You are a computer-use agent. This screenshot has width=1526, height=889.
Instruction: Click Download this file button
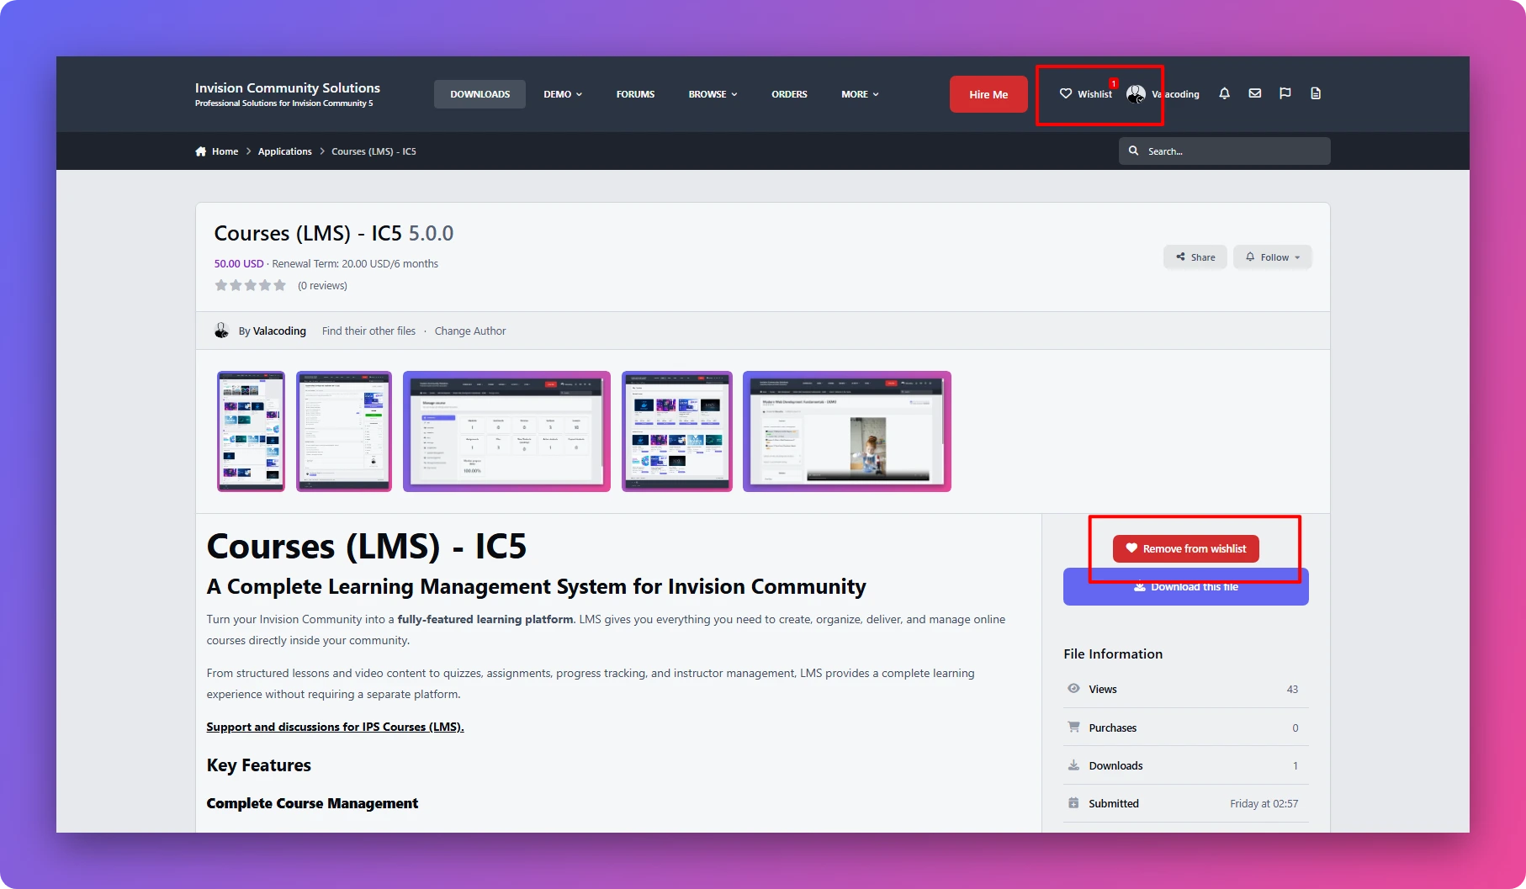point(1186,587)
